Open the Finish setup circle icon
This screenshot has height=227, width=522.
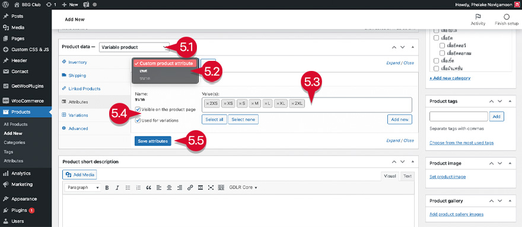tap(507, 20)
